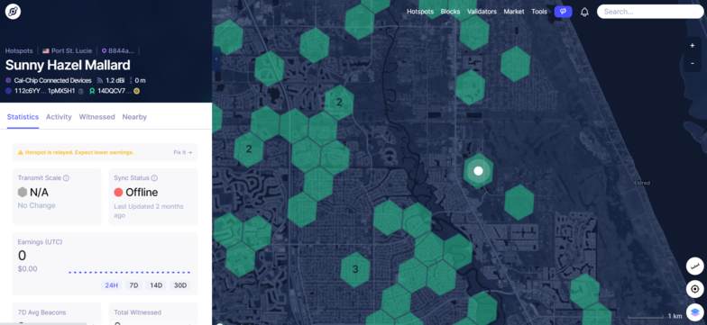Select the 30D earnings range
Viewport: 707px width, 325px height.
(x=180, y=285)
